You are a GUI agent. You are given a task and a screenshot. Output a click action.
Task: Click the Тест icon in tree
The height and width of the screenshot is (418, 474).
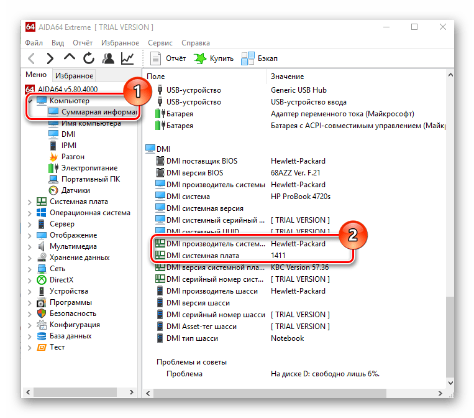42,347
